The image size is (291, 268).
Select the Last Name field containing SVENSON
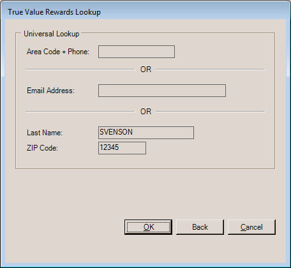(146, 133)
